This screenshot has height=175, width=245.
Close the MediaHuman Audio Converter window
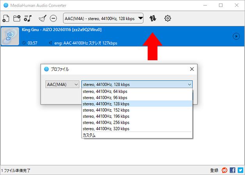pos(236,5)
